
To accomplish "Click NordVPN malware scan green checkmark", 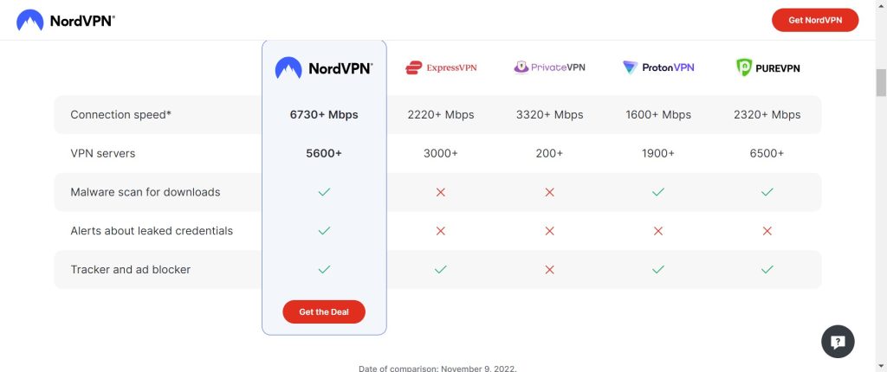I will [x=324, y=192].
